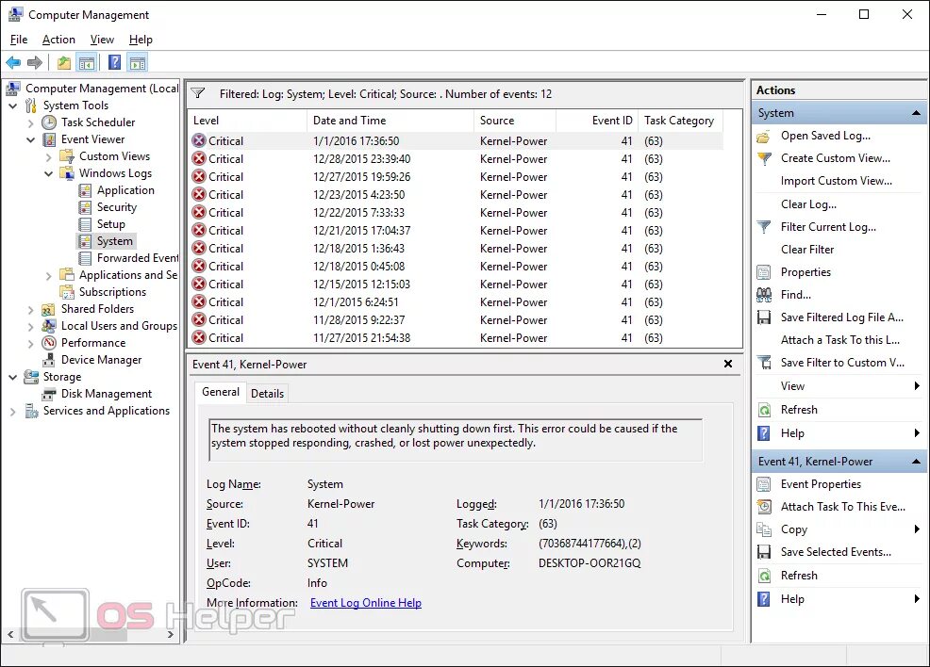Click the Save Filtered Log File floppy icon
The width and height of the screenshot is (930, 667).
point(764,317)
